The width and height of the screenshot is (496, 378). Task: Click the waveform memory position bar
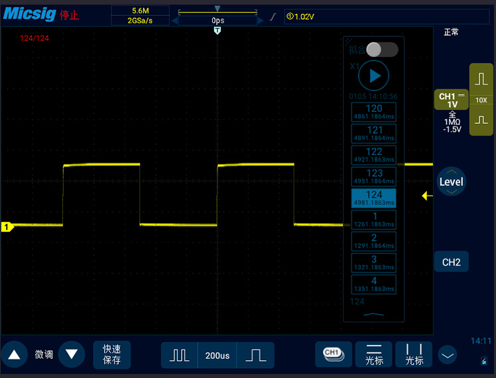pyautogui.click(x=217, y=13)
